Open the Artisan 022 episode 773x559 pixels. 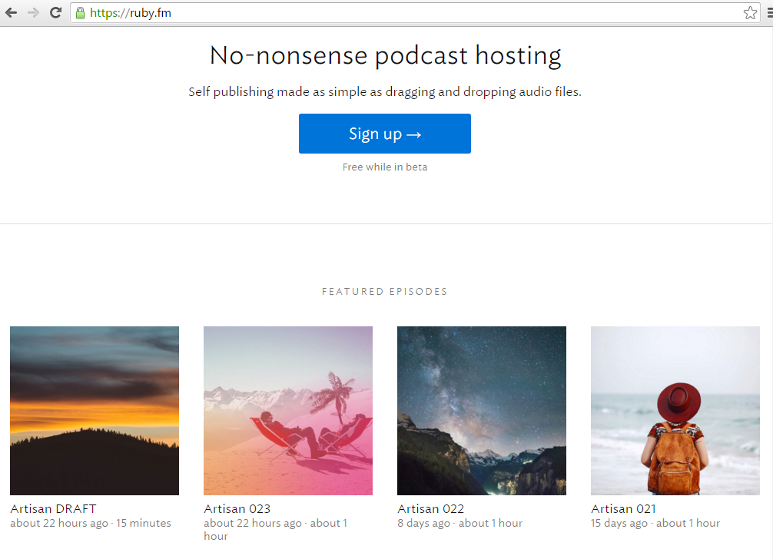coord(430,508)
